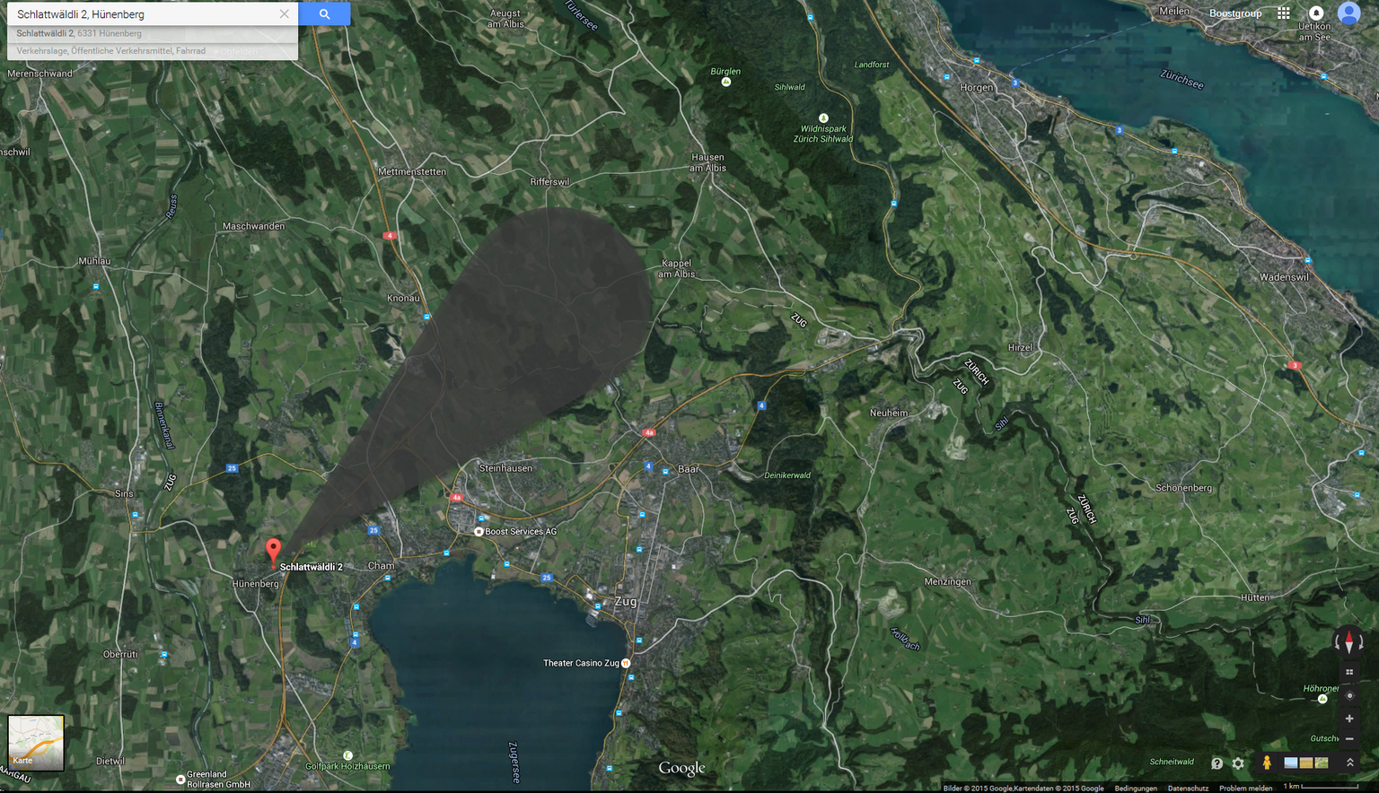Screen dimensions: 1379x793
Task: Open the help question mark
Action: tap(1217, 763)
